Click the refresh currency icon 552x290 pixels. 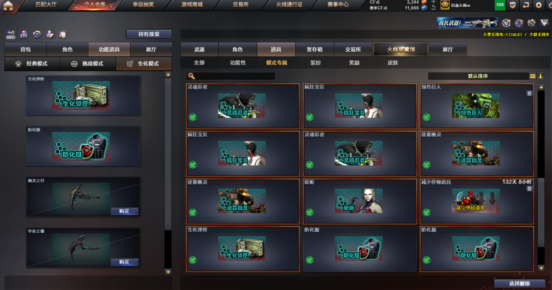[x=433, y=7]
